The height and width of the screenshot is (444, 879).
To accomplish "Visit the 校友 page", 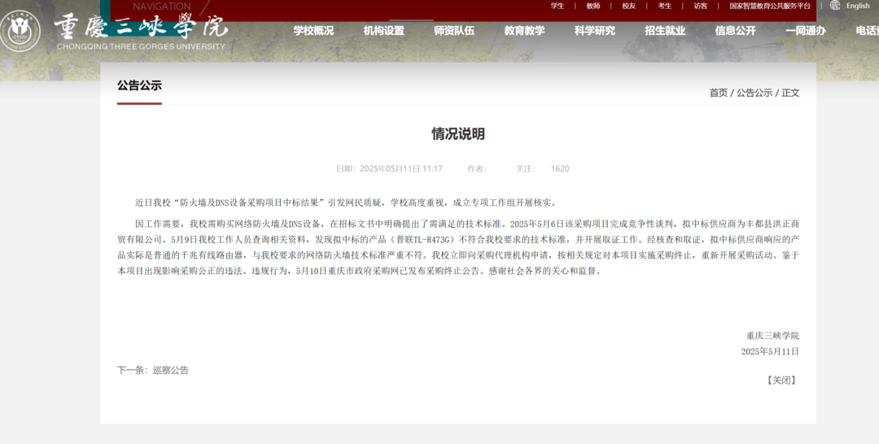I will coord(629,6).
